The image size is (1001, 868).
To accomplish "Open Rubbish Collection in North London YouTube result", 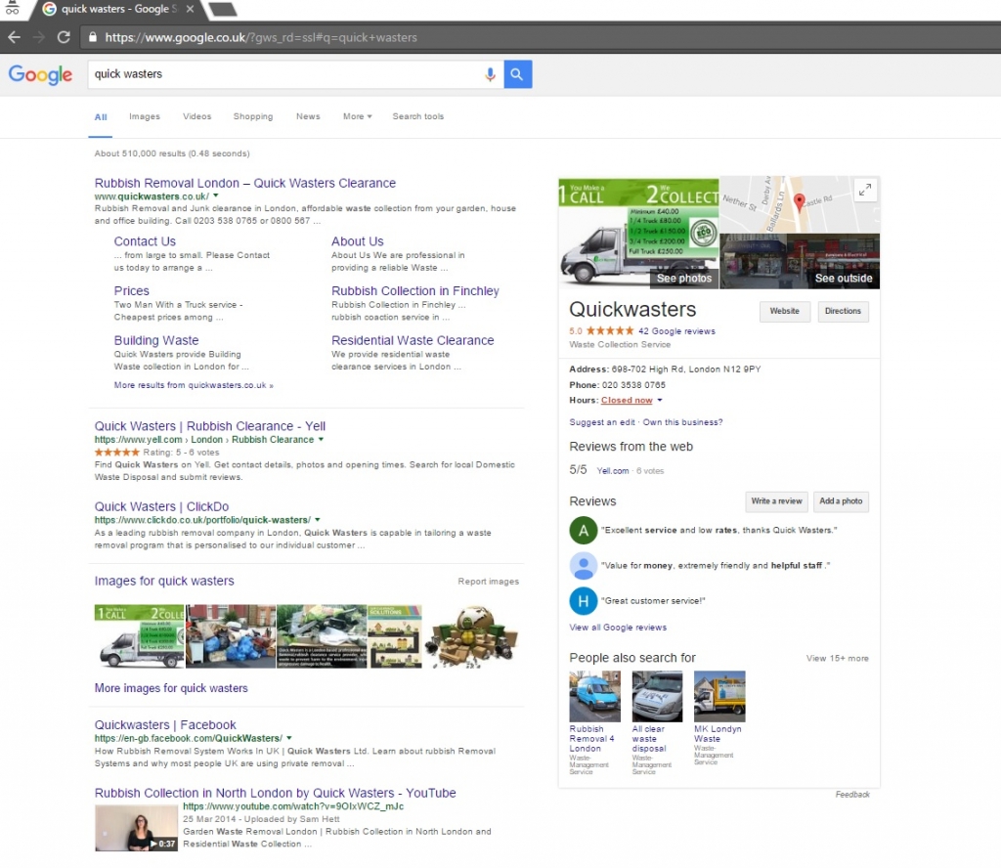I will 275,793.
